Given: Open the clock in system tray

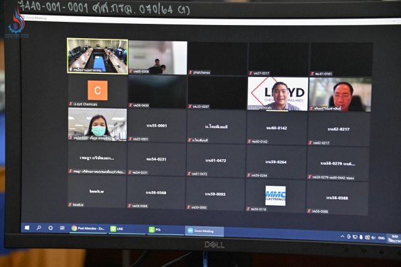Looking at the screenshot, I should click(x=394, y=238).
